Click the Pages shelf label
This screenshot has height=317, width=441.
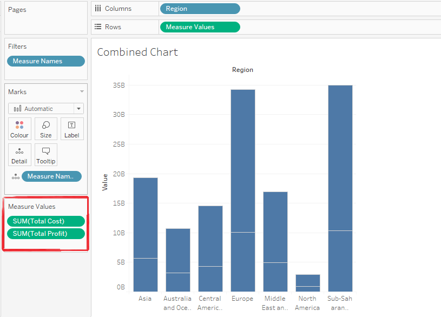point(17,10)
